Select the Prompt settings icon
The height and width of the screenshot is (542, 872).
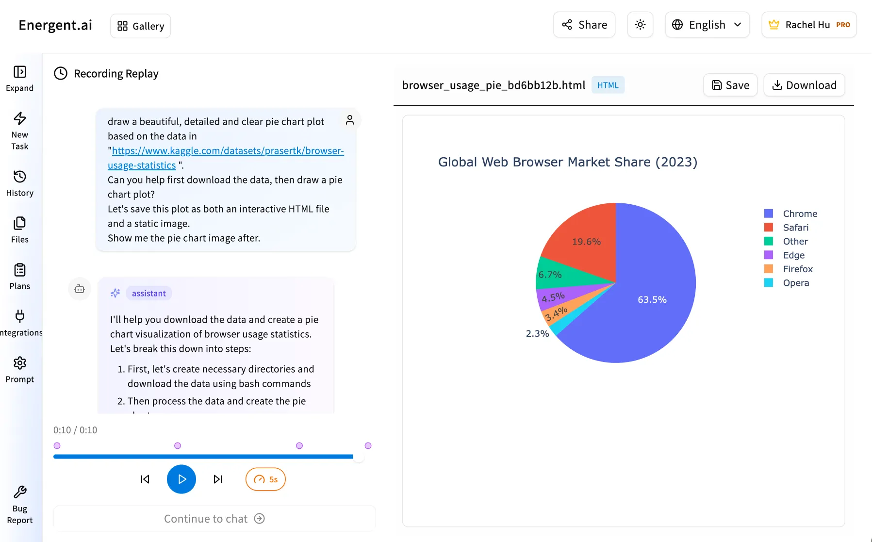pyautogui.click(x=19, y=363)
